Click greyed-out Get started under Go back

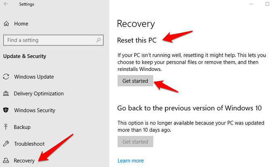click(x=135, y=142)
